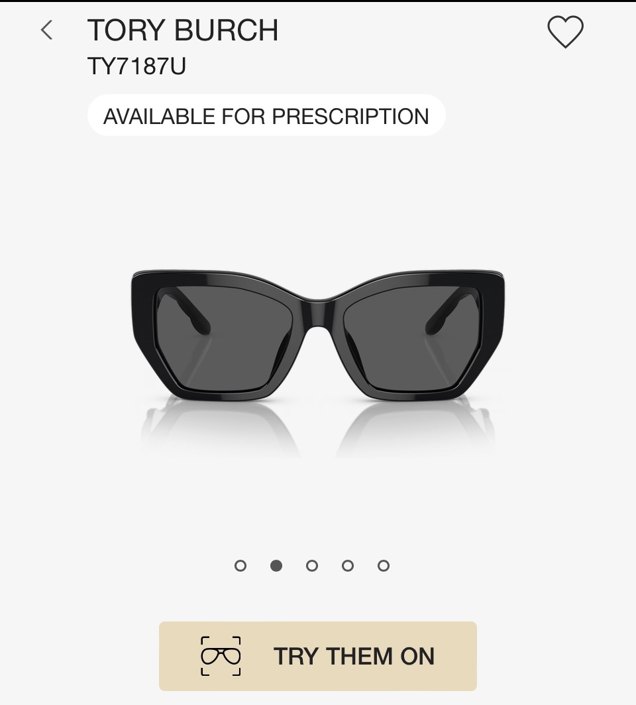Jump to the first product image dot
The width and height of the screenshot is (636, 705).
pyautogui.click(x=240, y=566)
